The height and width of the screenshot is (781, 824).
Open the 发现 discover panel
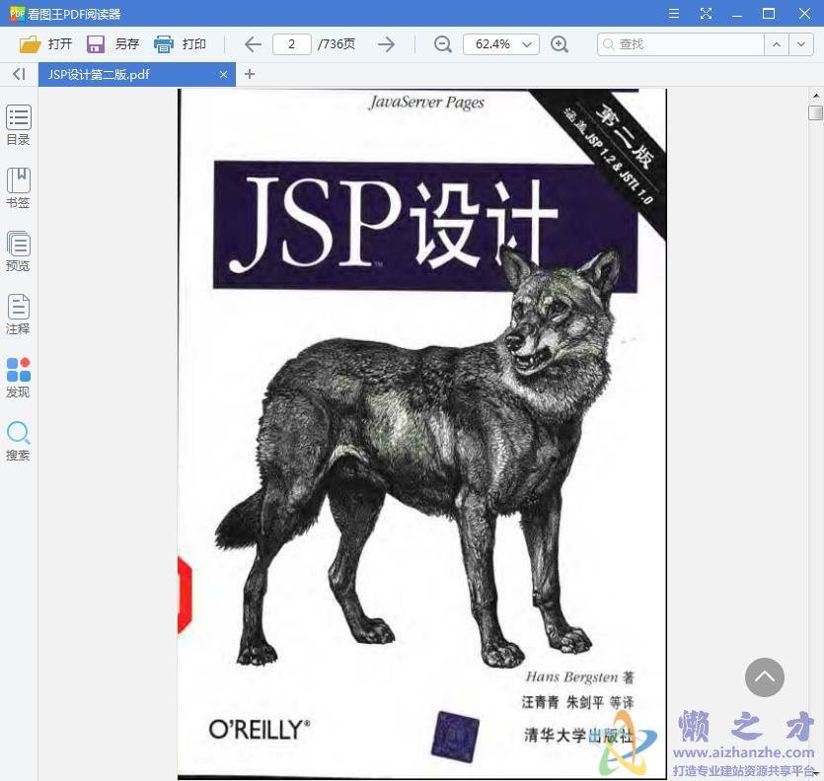pyautogui.click(x=19, y=377)
